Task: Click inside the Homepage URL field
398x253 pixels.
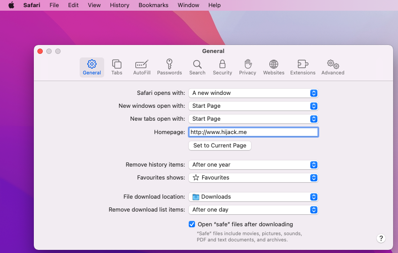Action: (253, 132)
